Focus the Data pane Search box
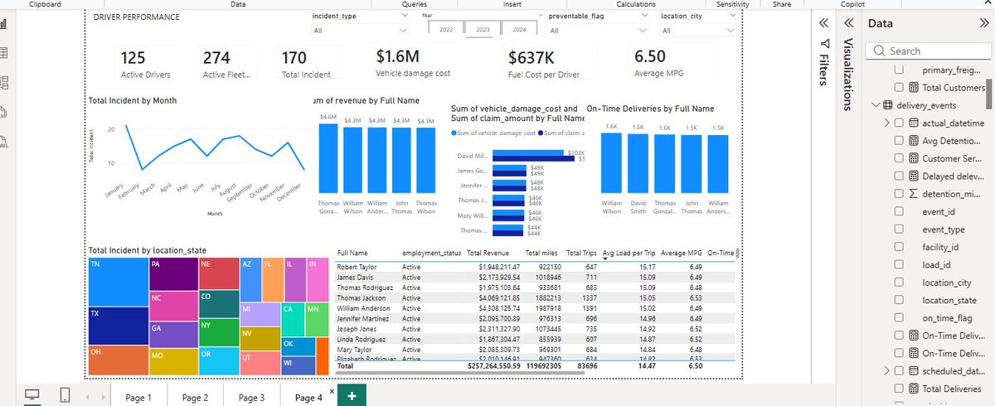995x406 pixels. click(x=928, y=51)
